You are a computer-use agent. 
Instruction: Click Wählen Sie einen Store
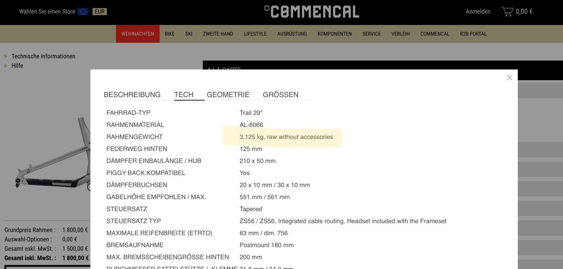click(x=47, y=12)
